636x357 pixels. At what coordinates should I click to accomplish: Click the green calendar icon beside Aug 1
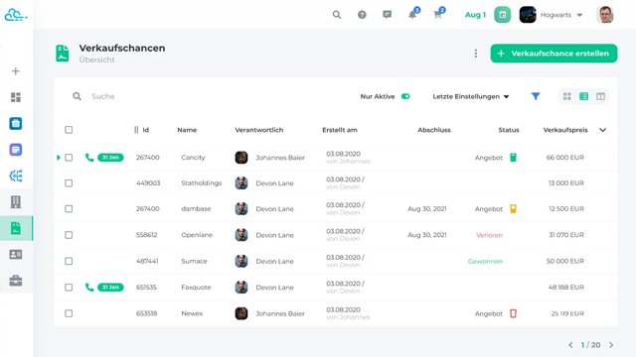click(x=502, y=15)
